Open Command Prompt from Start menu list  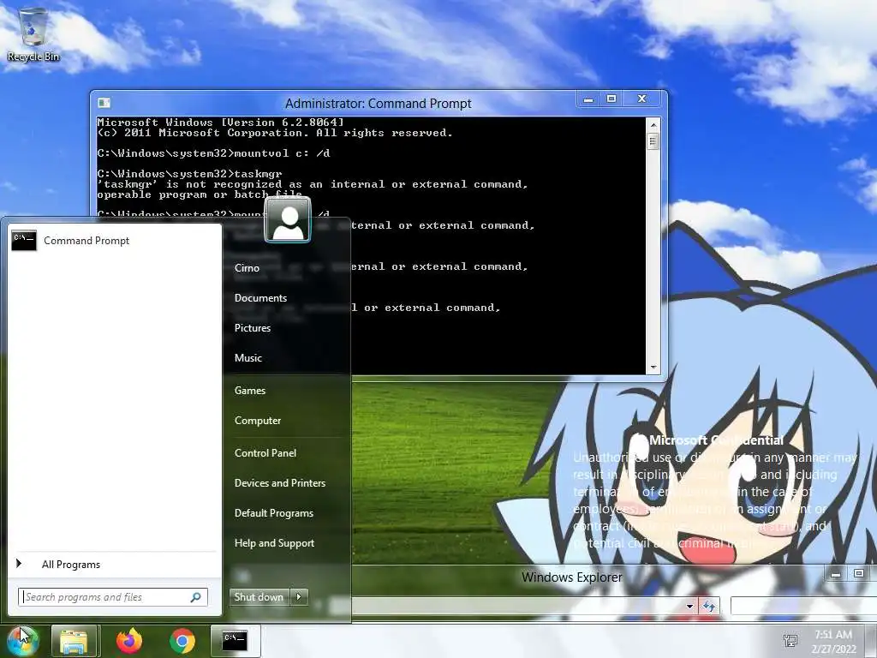pyautogui.click(x=115, y=241)
